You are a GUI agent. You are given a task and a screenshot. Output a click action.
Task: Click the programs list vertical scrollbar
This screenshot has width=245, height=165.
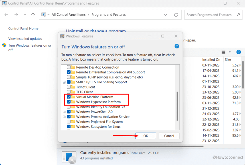click(243, 75)
